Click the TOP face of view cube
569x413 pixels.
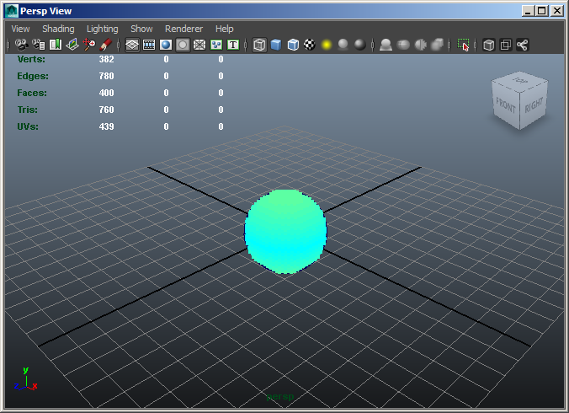519,81
